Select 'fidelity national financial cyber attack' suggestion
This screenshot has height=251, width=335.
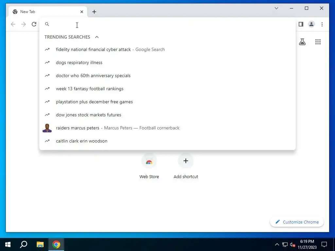click(167, 50)
